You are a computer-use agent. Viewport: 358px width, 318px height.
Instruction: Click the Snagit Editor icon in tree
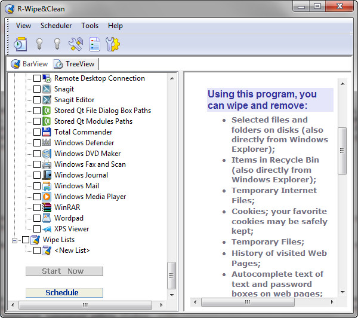point(47,100)
